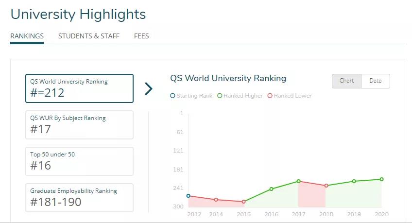Click the 2019 data point on chart
Image resolution: width=412 pixels, height=223 pixels.
click(x=354, y=181)
